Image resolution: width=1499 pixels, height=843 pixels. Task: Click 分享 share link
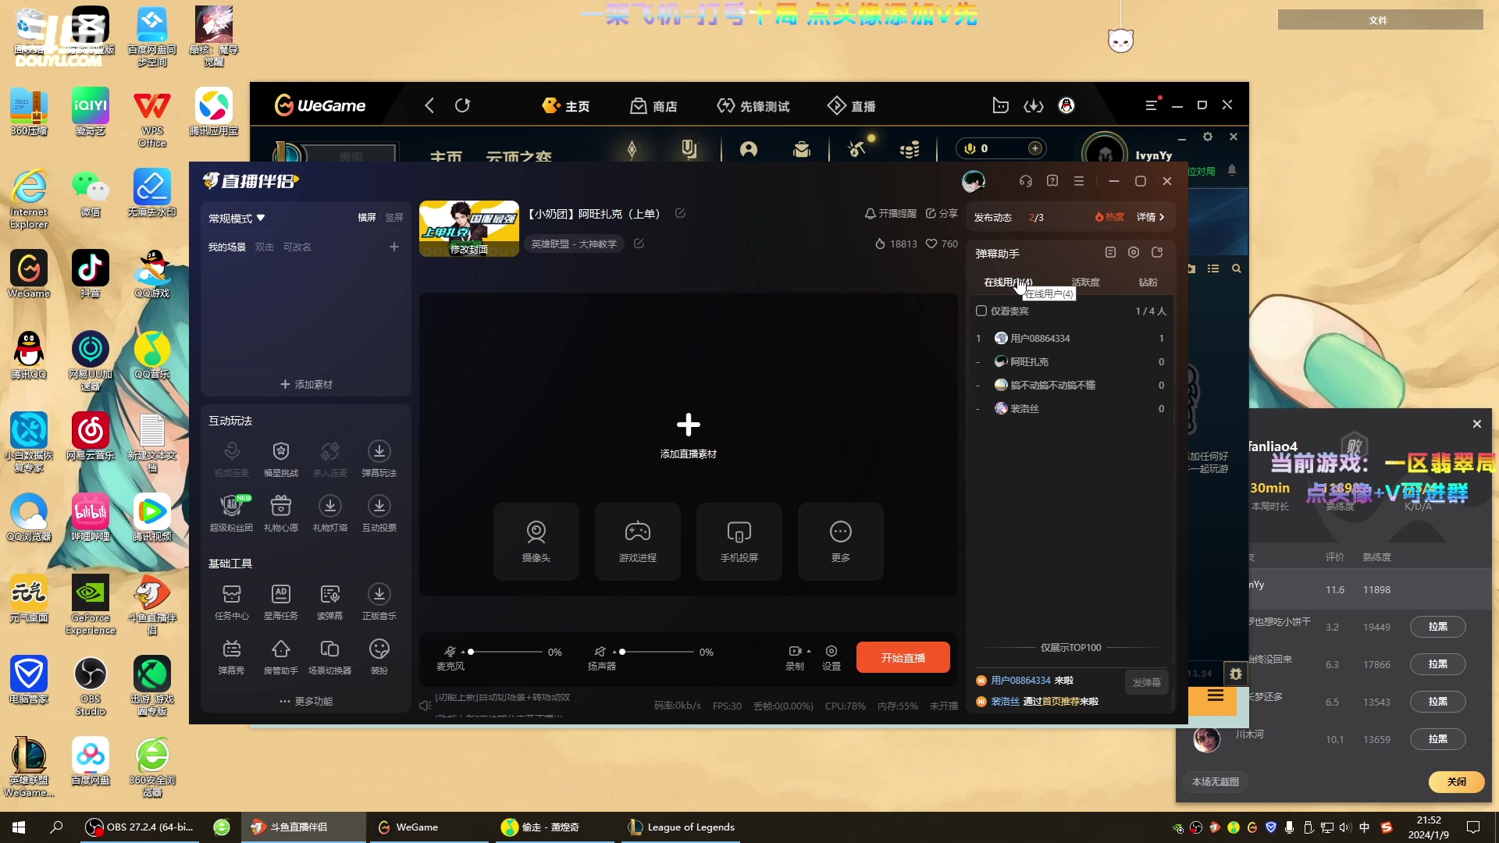(x=942, y=213)
